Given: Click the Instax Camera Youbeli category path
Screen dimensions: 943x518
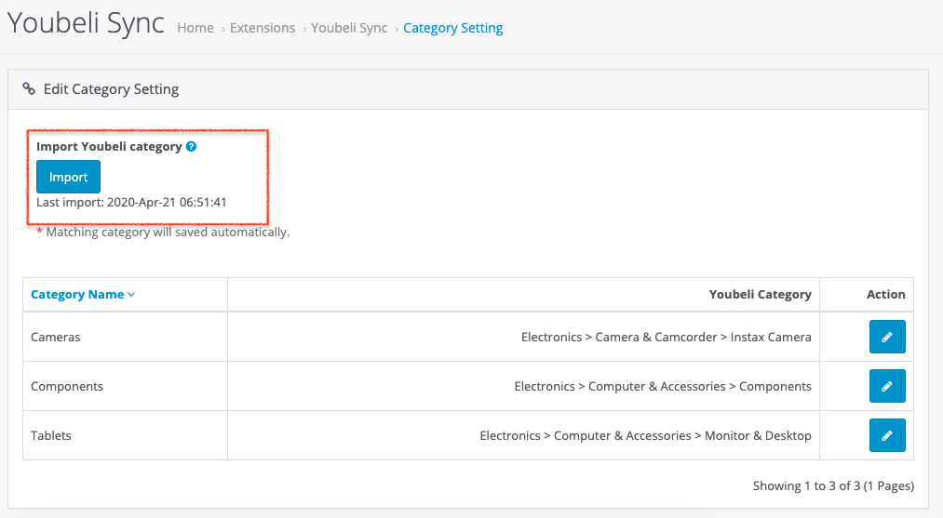Looking at the screenshot, I should [x=666, y=337].
